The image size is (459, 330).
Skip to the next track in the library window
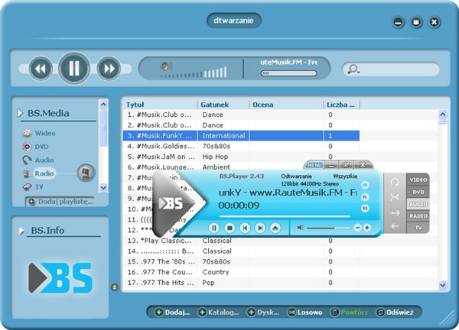click(x=108, y=70)
